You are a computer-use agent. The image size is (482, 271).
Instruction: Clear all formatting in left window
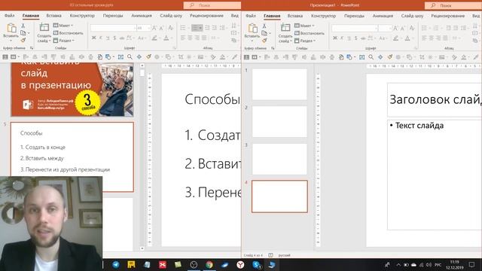click(171, 28)
